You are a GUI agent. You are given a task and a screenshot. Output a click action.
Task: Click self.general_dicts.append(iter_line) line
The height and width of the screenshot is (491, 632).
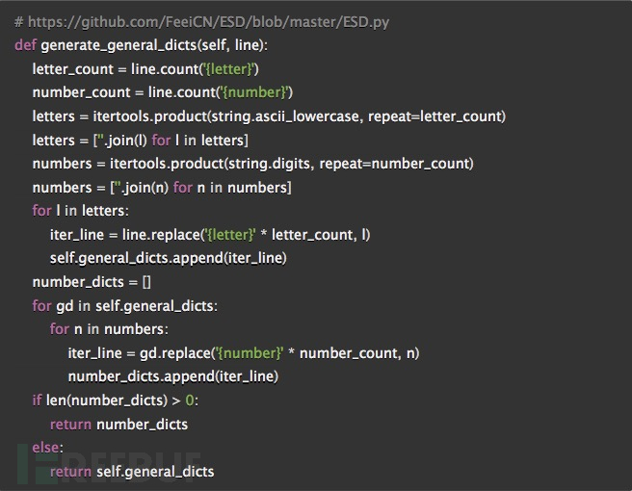168,258
